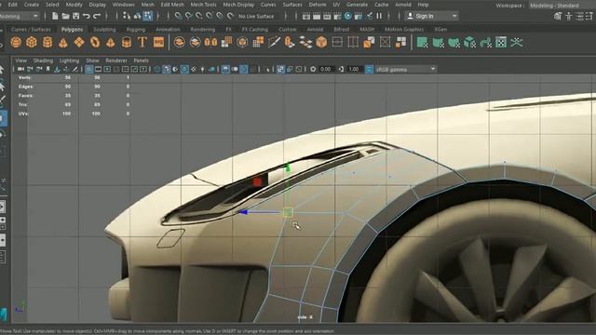Open the Windows menu

click(124, 5)
